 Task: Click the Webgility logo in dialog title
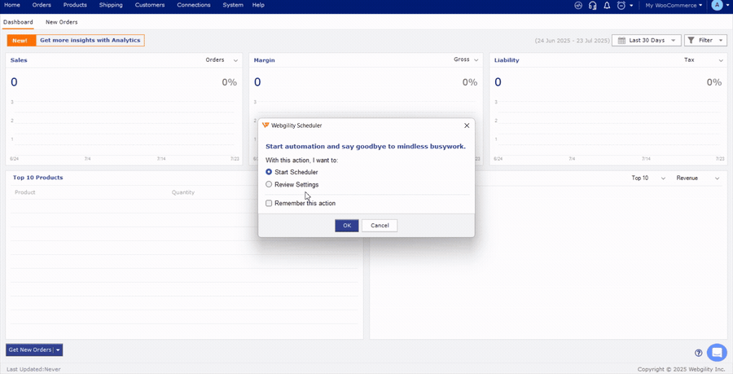pos(266,125)
